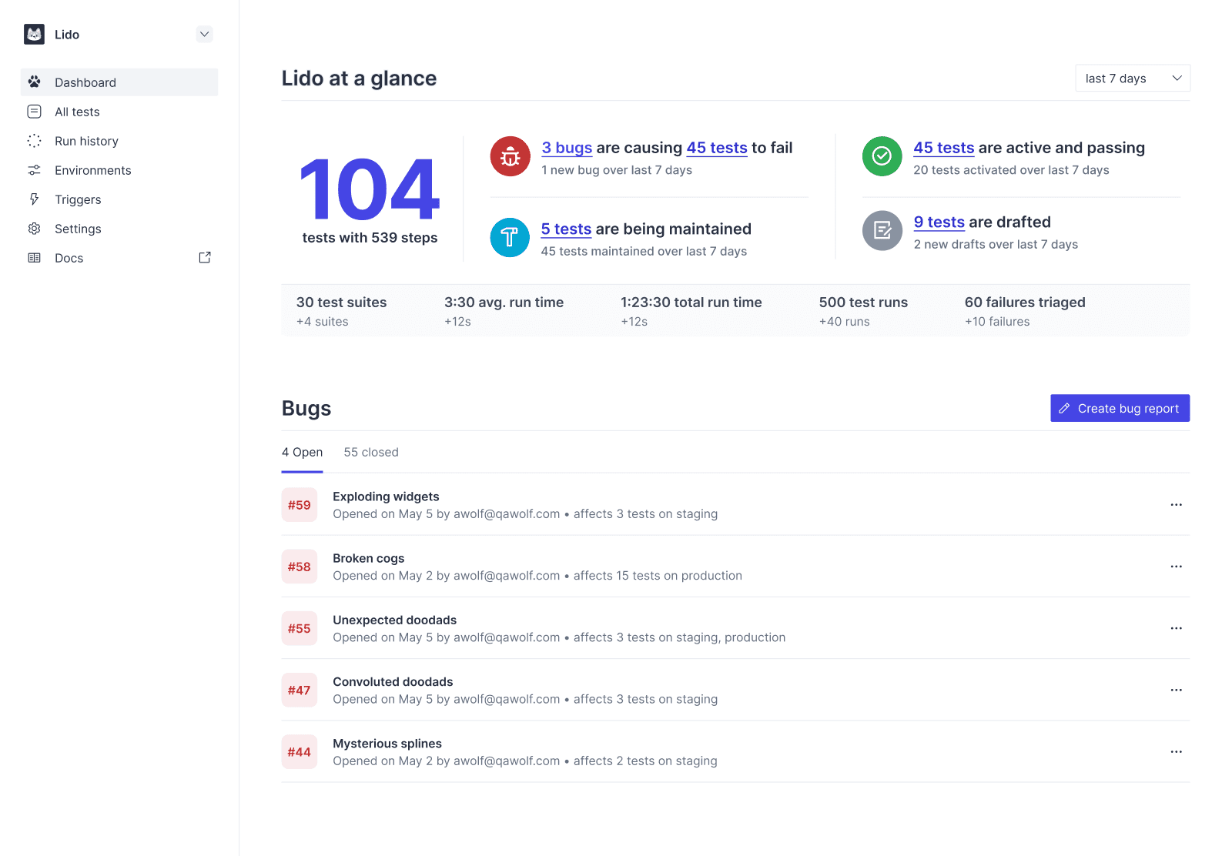Open the 45 tests failing link
Image resolution: width=1232 pixels, height=856 pixels.
point(717,148)
